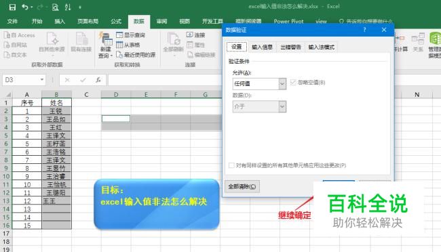Click 自 Access import icon

coord(20,35)
